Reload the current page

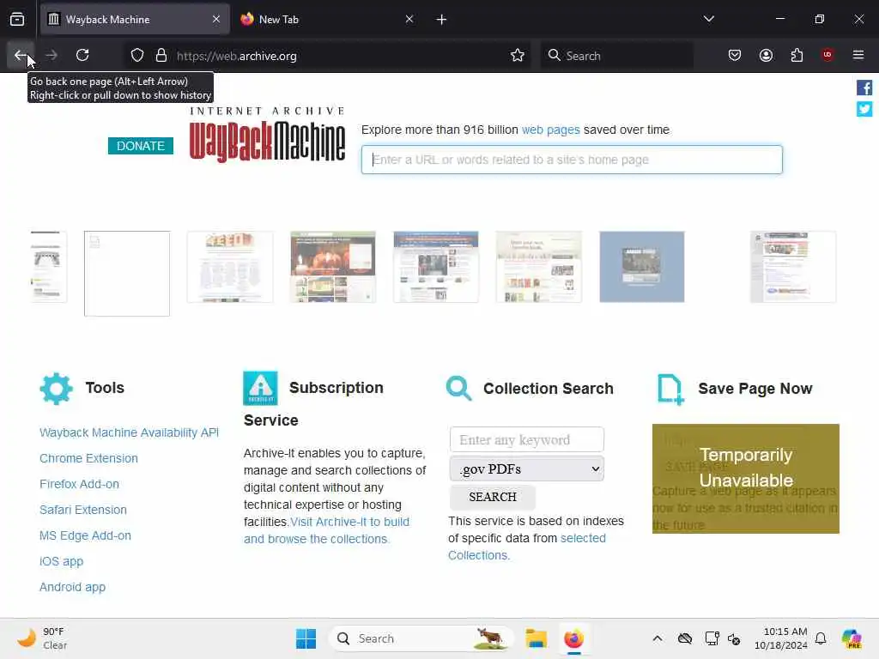coord(82,55)
